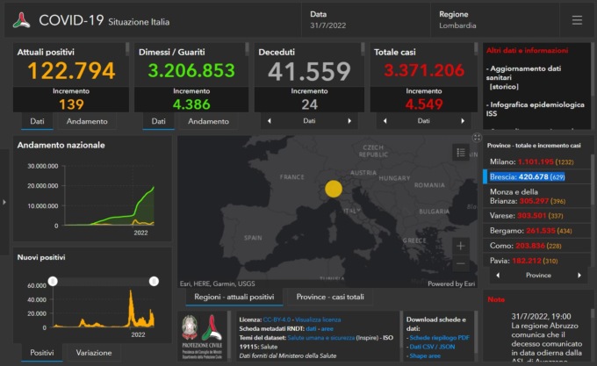Screen dimensions: 597x366
Task: Open the hamburger menu in the header
Action: click(577, 20)
